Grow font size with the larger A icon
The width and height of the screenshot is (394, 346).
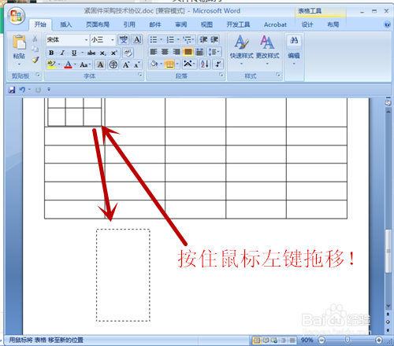coord(126,64)
